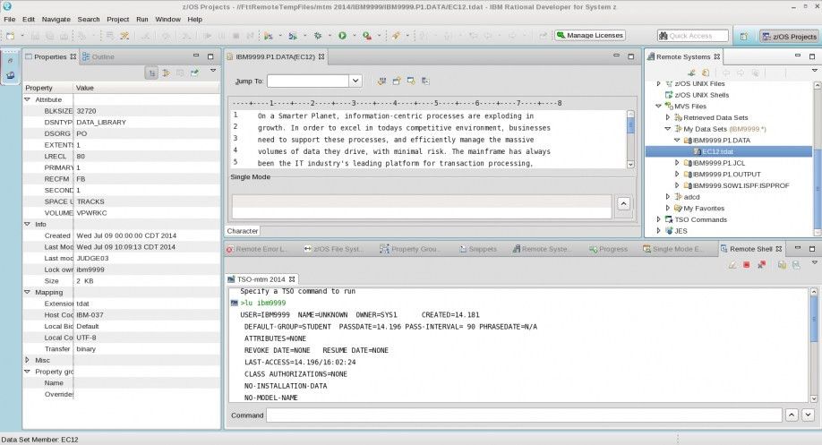Open the Jump To combo box dropdown
This screenshot has width=822, height=445.
[355, 81]
